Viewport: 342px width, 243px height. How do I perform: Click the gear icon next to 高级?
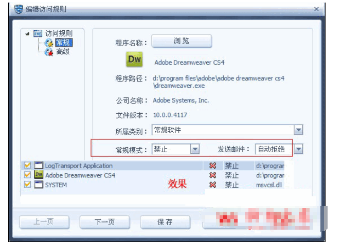point(49,52)
